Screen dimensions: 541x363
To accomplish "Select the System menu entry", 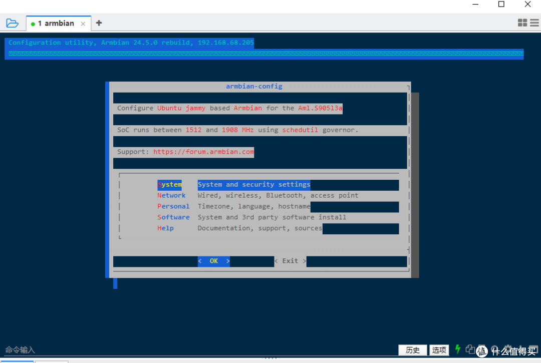I will pyautogui.click(x=169, y=184).
